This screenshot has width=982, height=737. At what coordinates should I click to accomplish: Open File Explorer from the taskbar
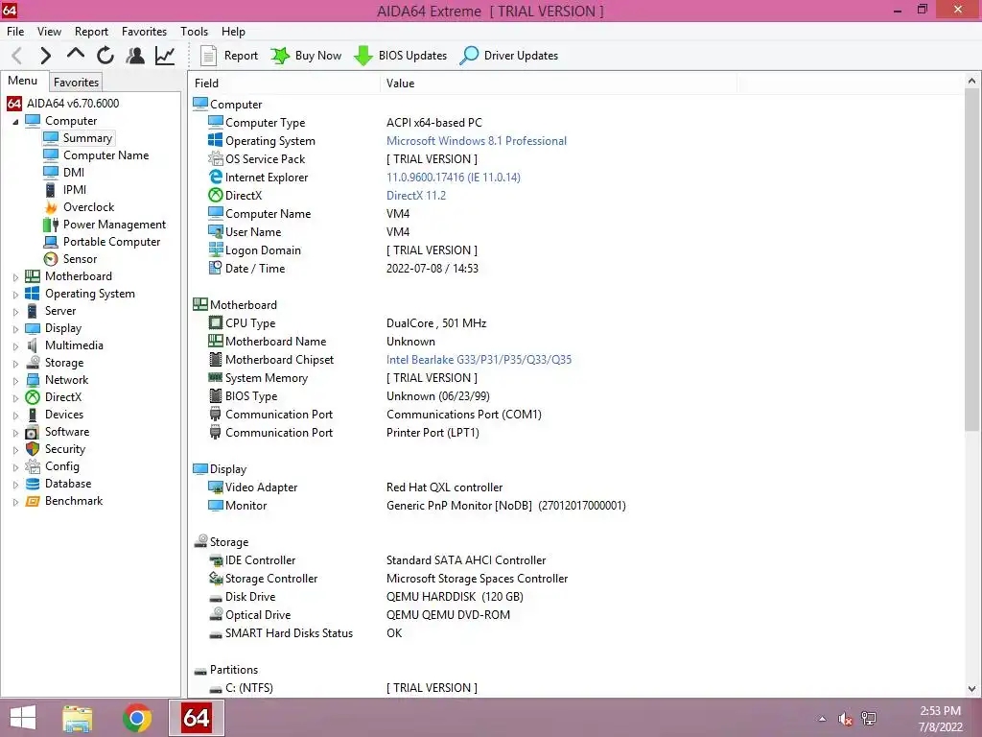coord(78,718)
